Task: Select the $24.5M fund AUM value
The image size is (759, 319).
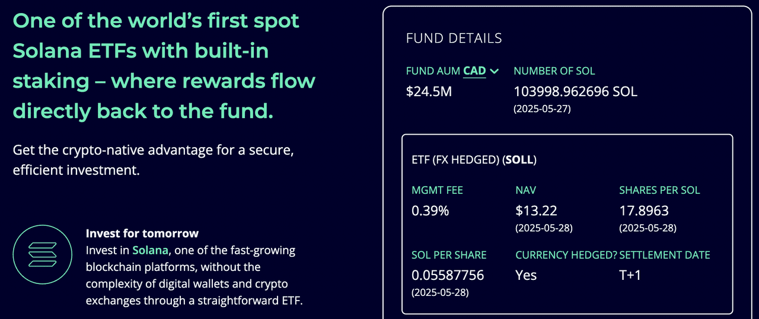Action: [429, 92]
